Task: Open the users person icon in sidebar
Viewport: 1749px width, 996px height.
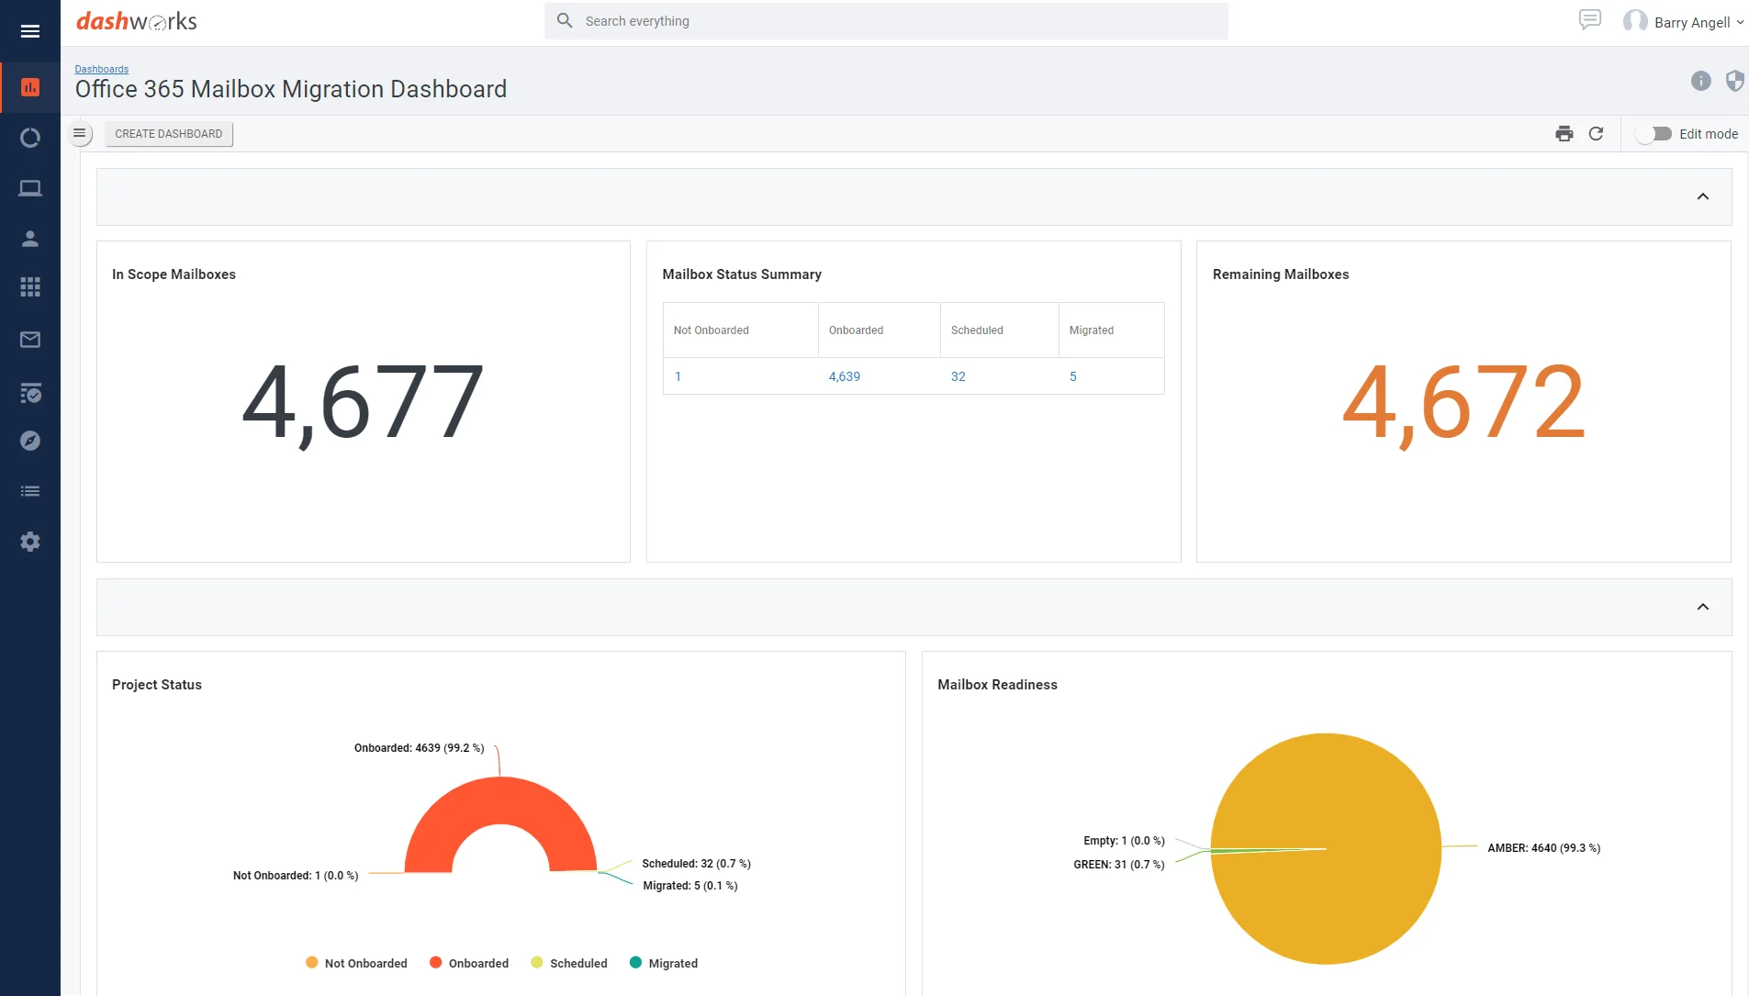Action: click(x=30, y=239)
